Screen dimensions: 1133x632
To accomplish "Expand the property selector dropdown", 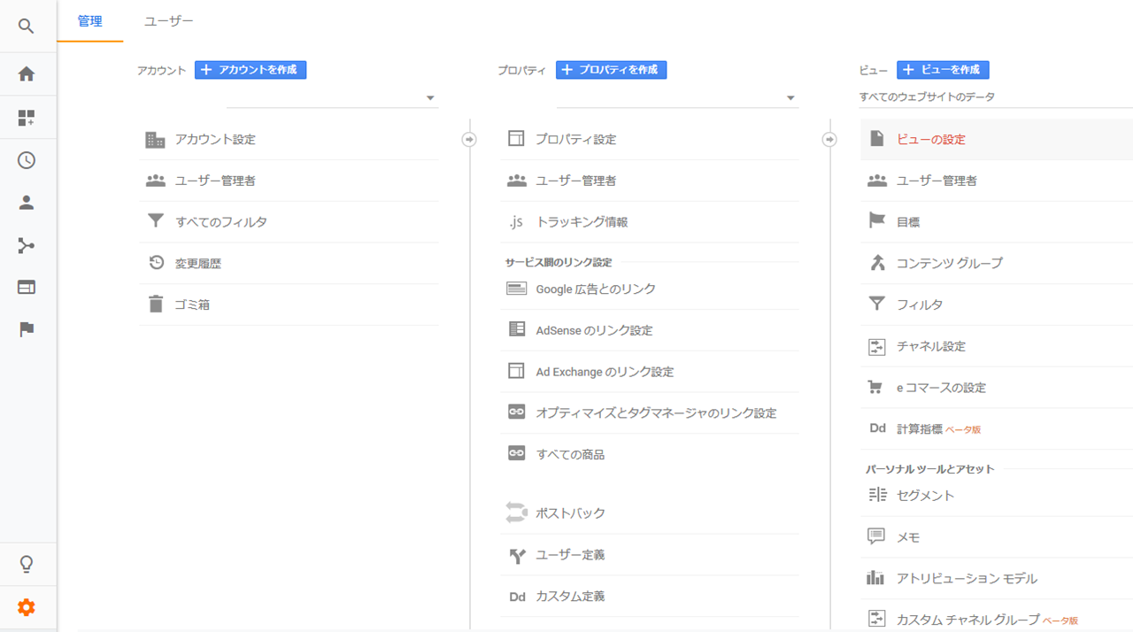I will [x=790, y=98].
